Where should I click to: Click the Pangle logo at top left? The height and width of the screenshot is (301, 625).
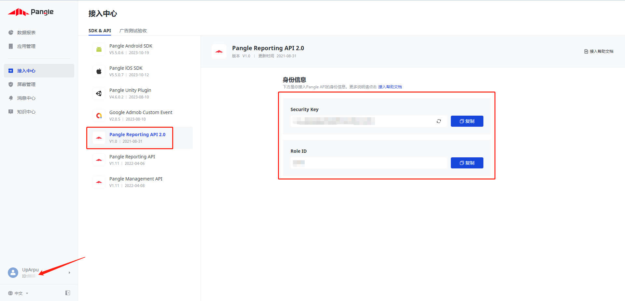[x=31, y=12]
